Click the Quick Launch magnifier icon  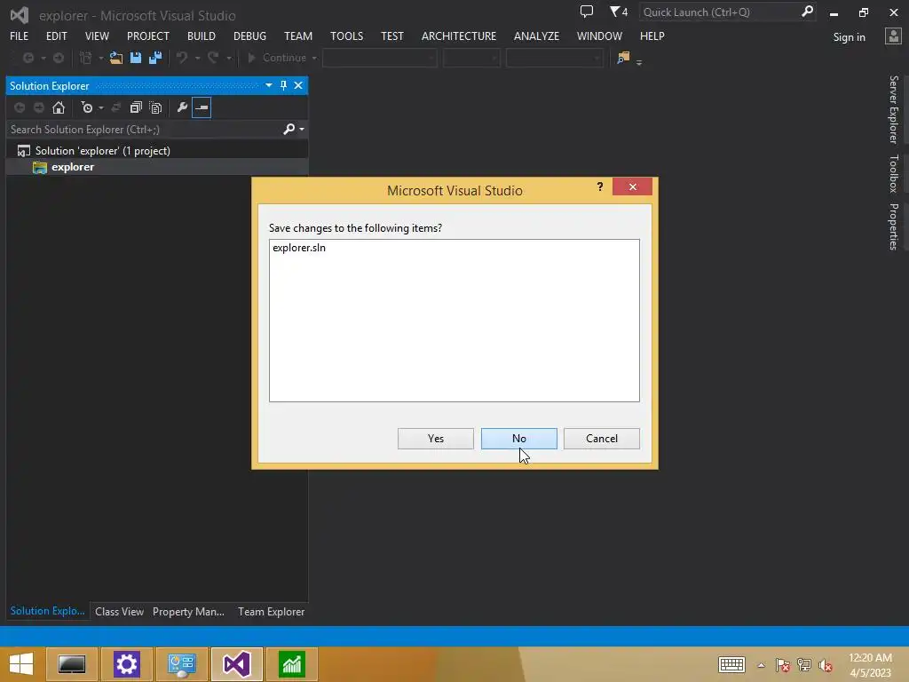pos(807,12)
